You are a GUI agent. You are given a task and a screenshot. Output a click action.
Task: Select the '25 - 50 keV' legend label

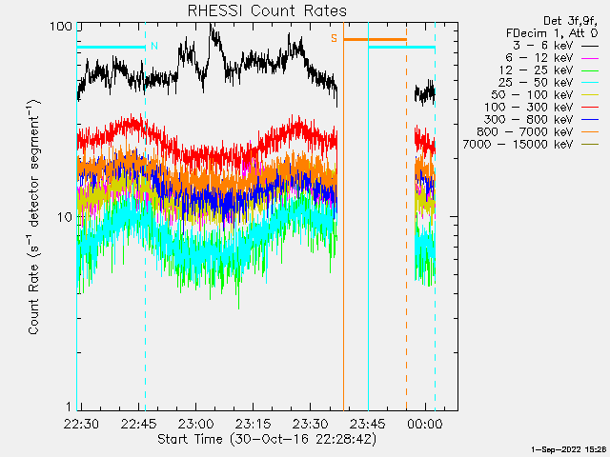coord(536,83)
